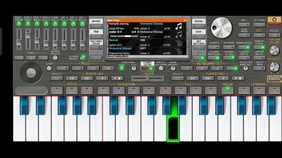The image size is (282, 158).
Task: Click Player One play/stop button
Action: (x=117, y=78)
